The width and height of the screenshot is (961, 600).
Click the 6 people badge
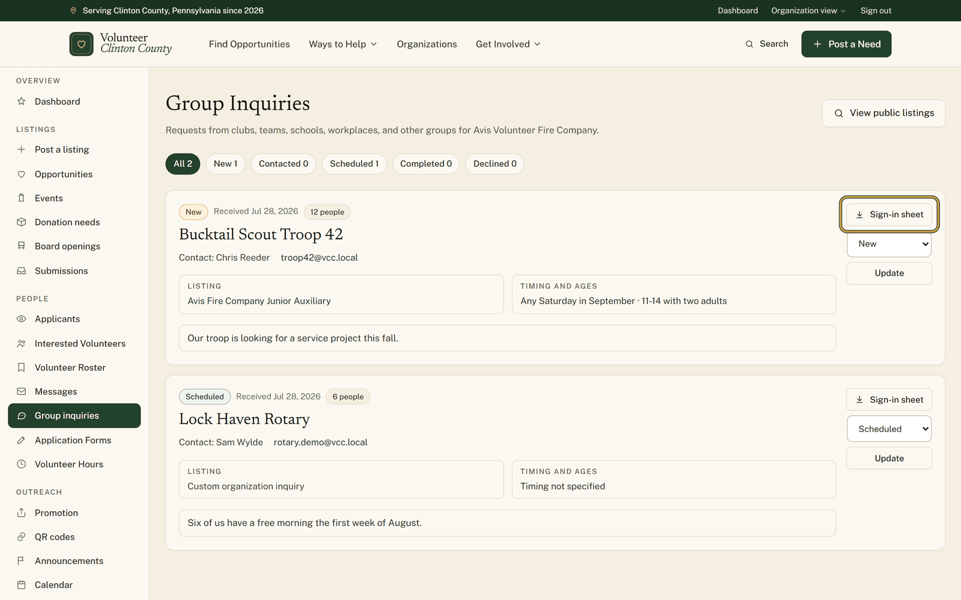pos(348,397)
